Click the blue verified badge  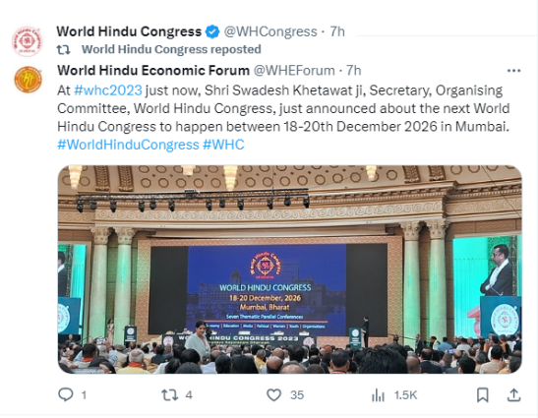(212, 31)
